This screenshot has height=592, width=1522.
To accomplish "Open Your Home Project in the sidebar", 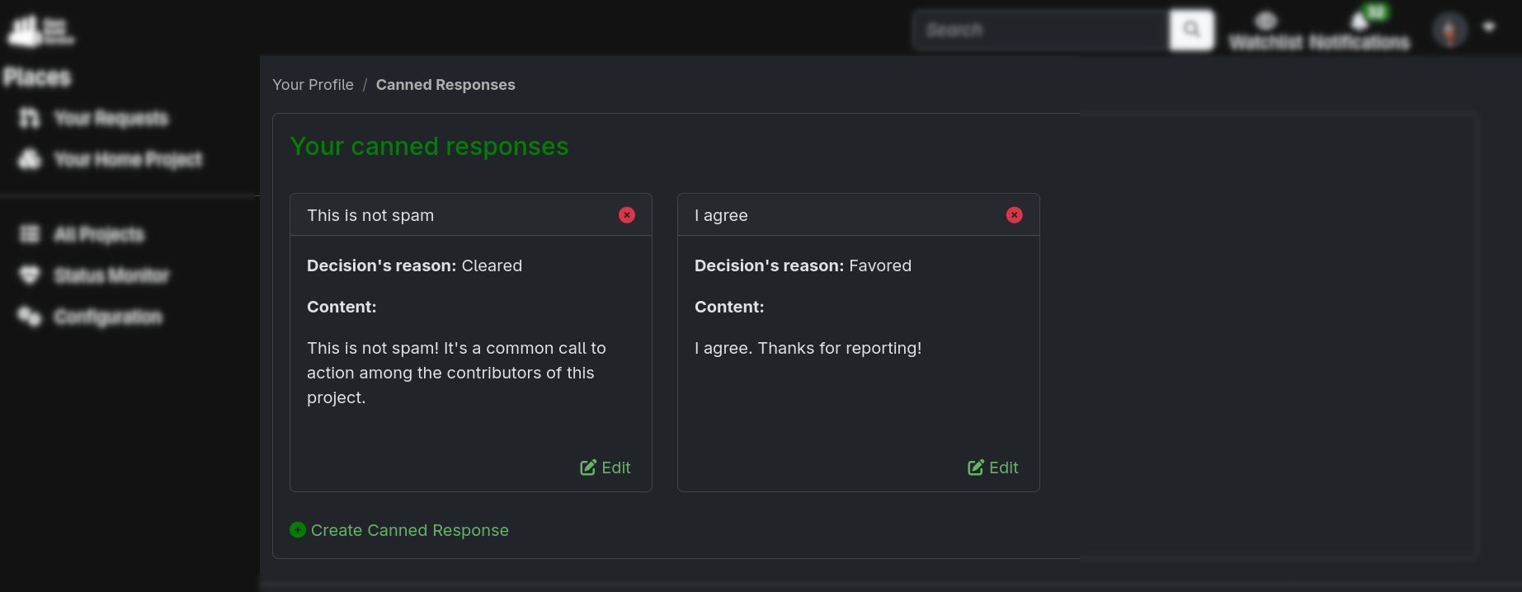I will pos(111,159).
